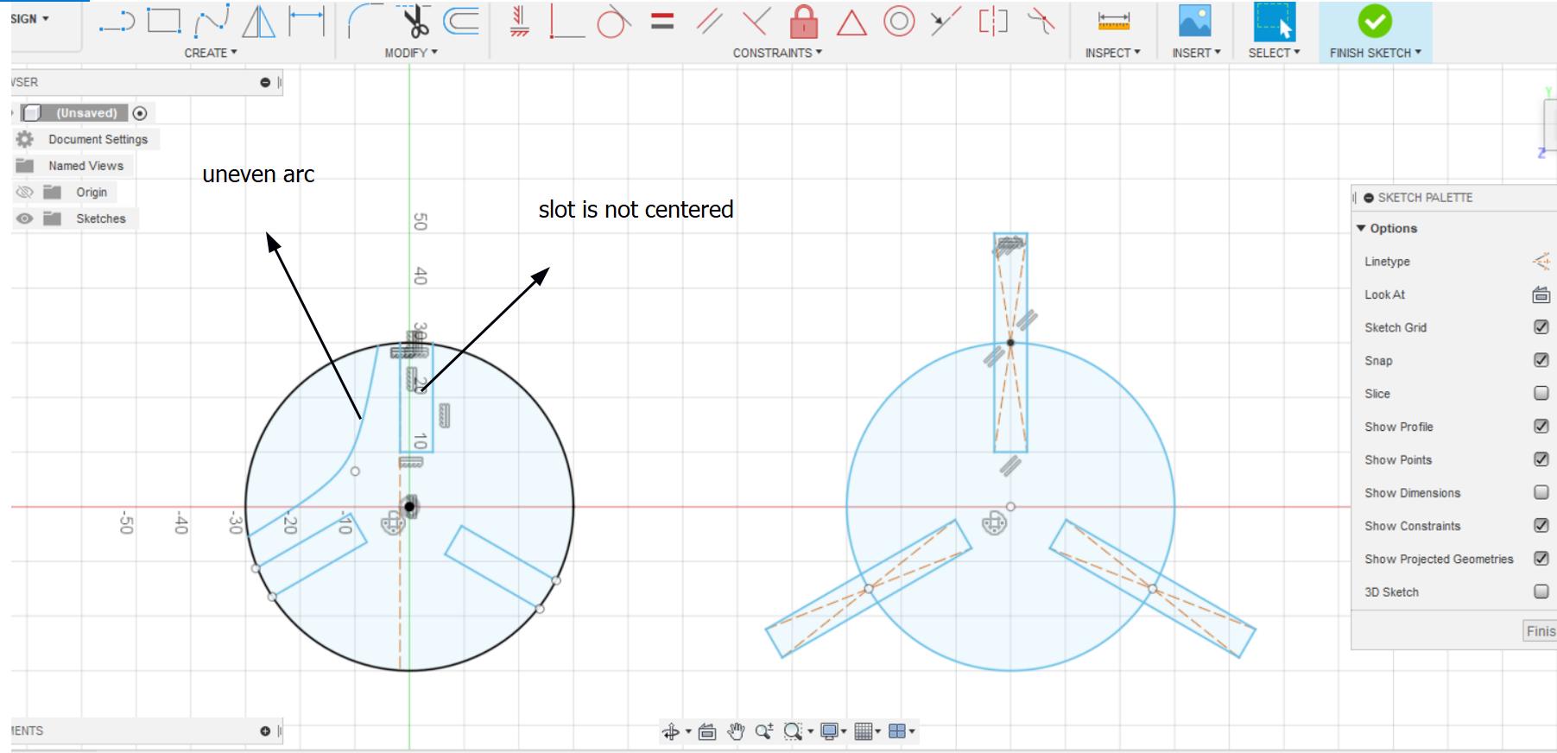The height and width of the screenshot is (753, 1557).
Task: Activate the Zoom magnifier tool
Action: tap(764, 732)
